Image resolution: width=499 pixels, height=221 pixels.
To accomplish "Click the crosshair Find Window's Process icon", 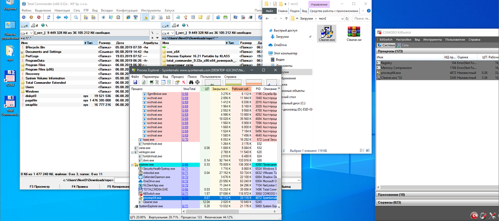I will 197,82.
